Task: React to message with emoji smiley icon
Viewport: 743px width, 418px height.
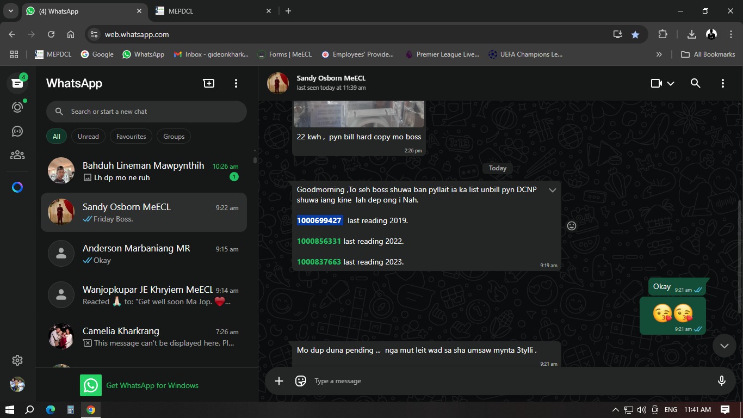Action: [572, 226]
